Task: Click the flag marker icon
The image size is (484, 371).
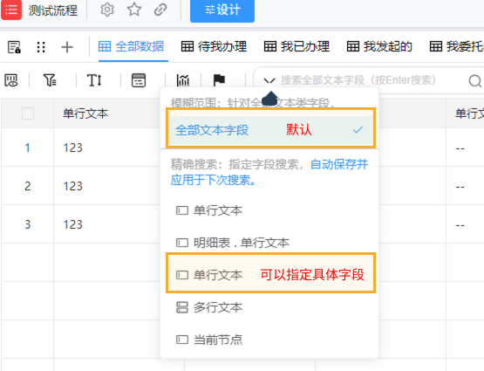Action: coord(219,80)
